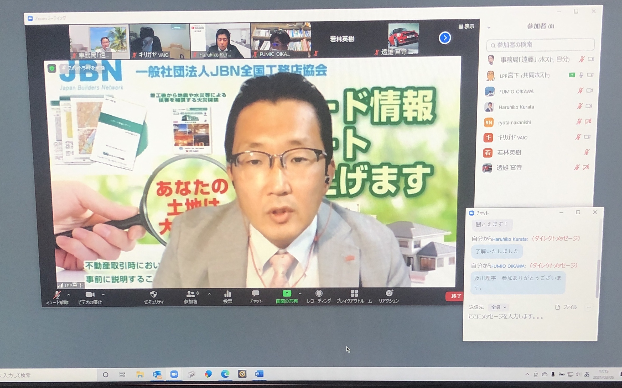Select the 事務局 video thumbnail

(x=99, y=42)
